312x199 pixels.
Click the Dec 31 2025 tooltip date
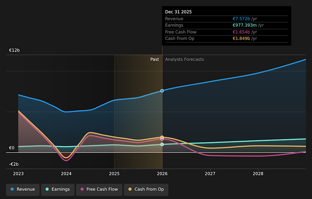(x=178, y=12)
